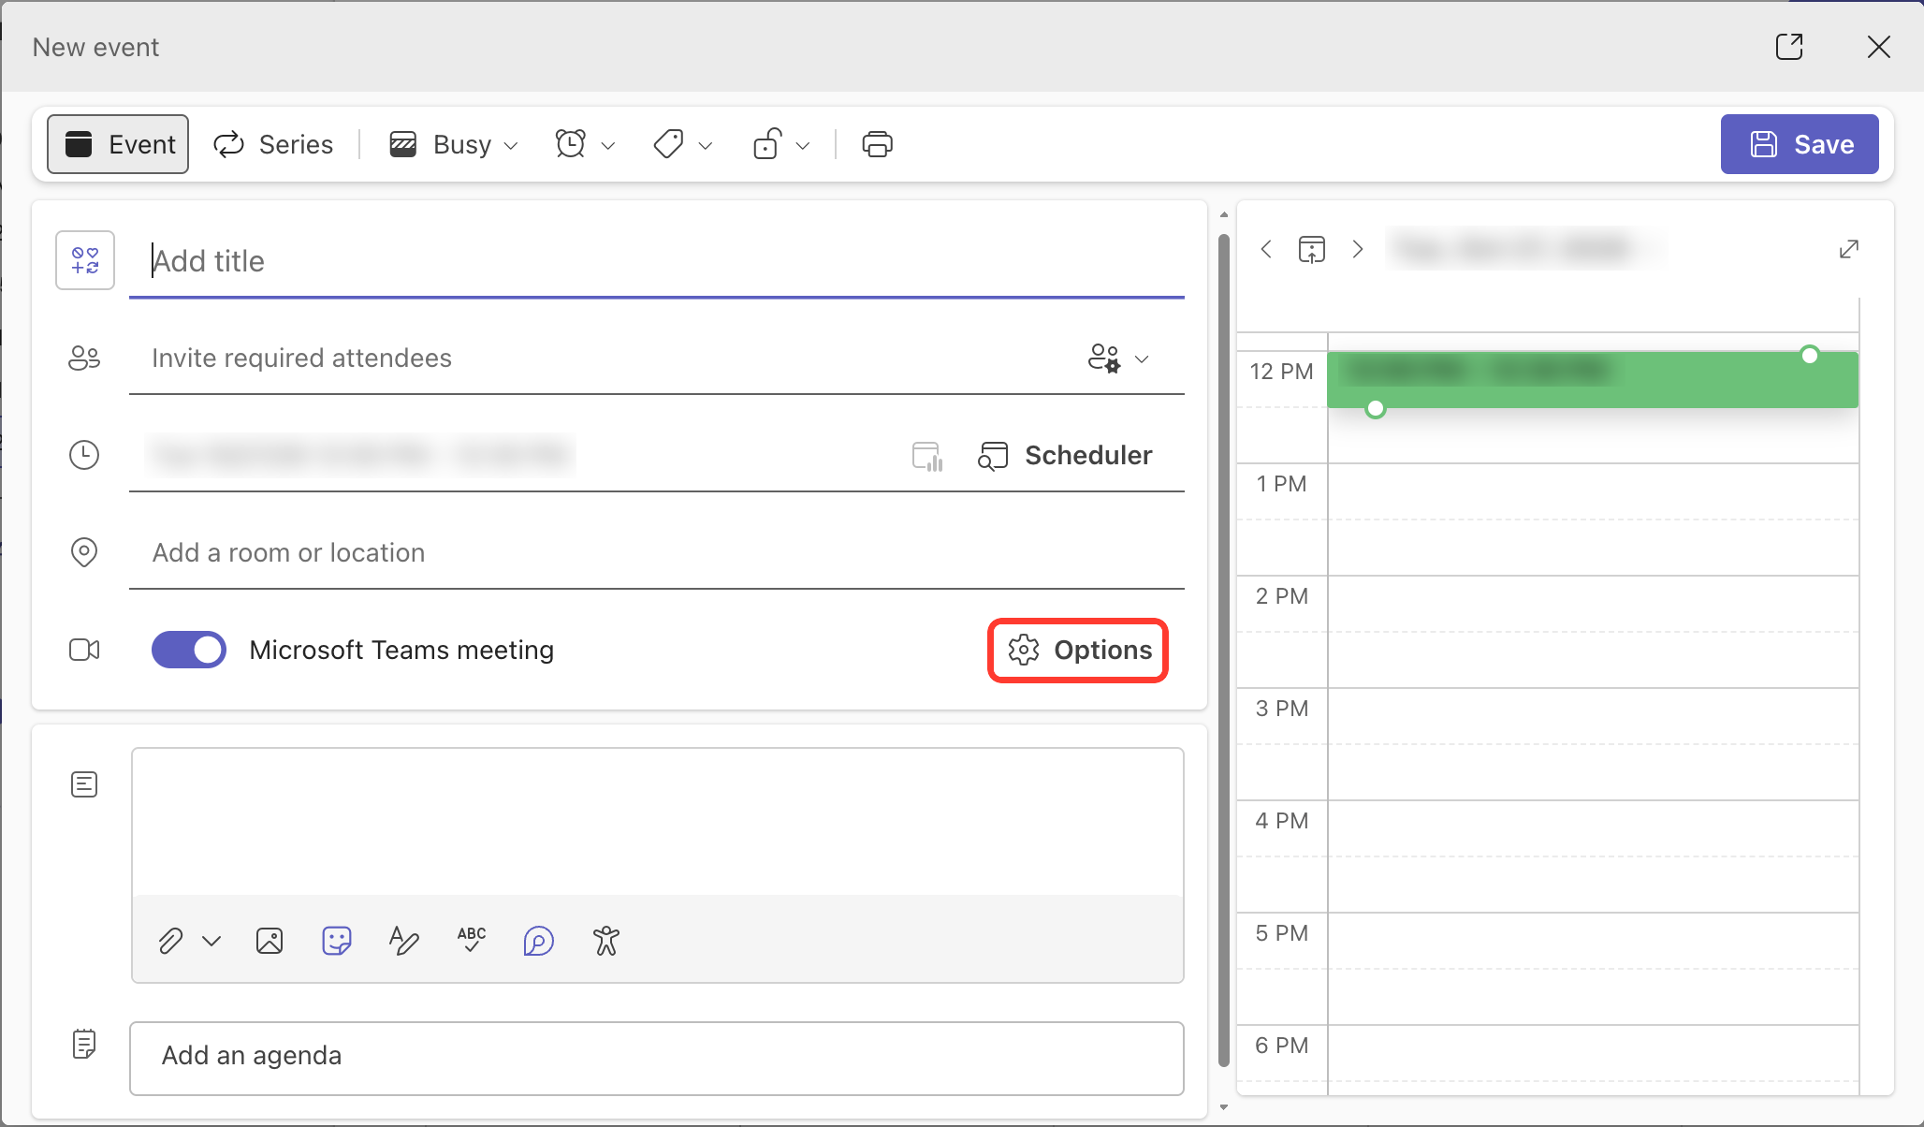Go to previous day in calendar pane
Image resolution: width=1924 pixels, height=1127 pixels.
coord(1266,249)
